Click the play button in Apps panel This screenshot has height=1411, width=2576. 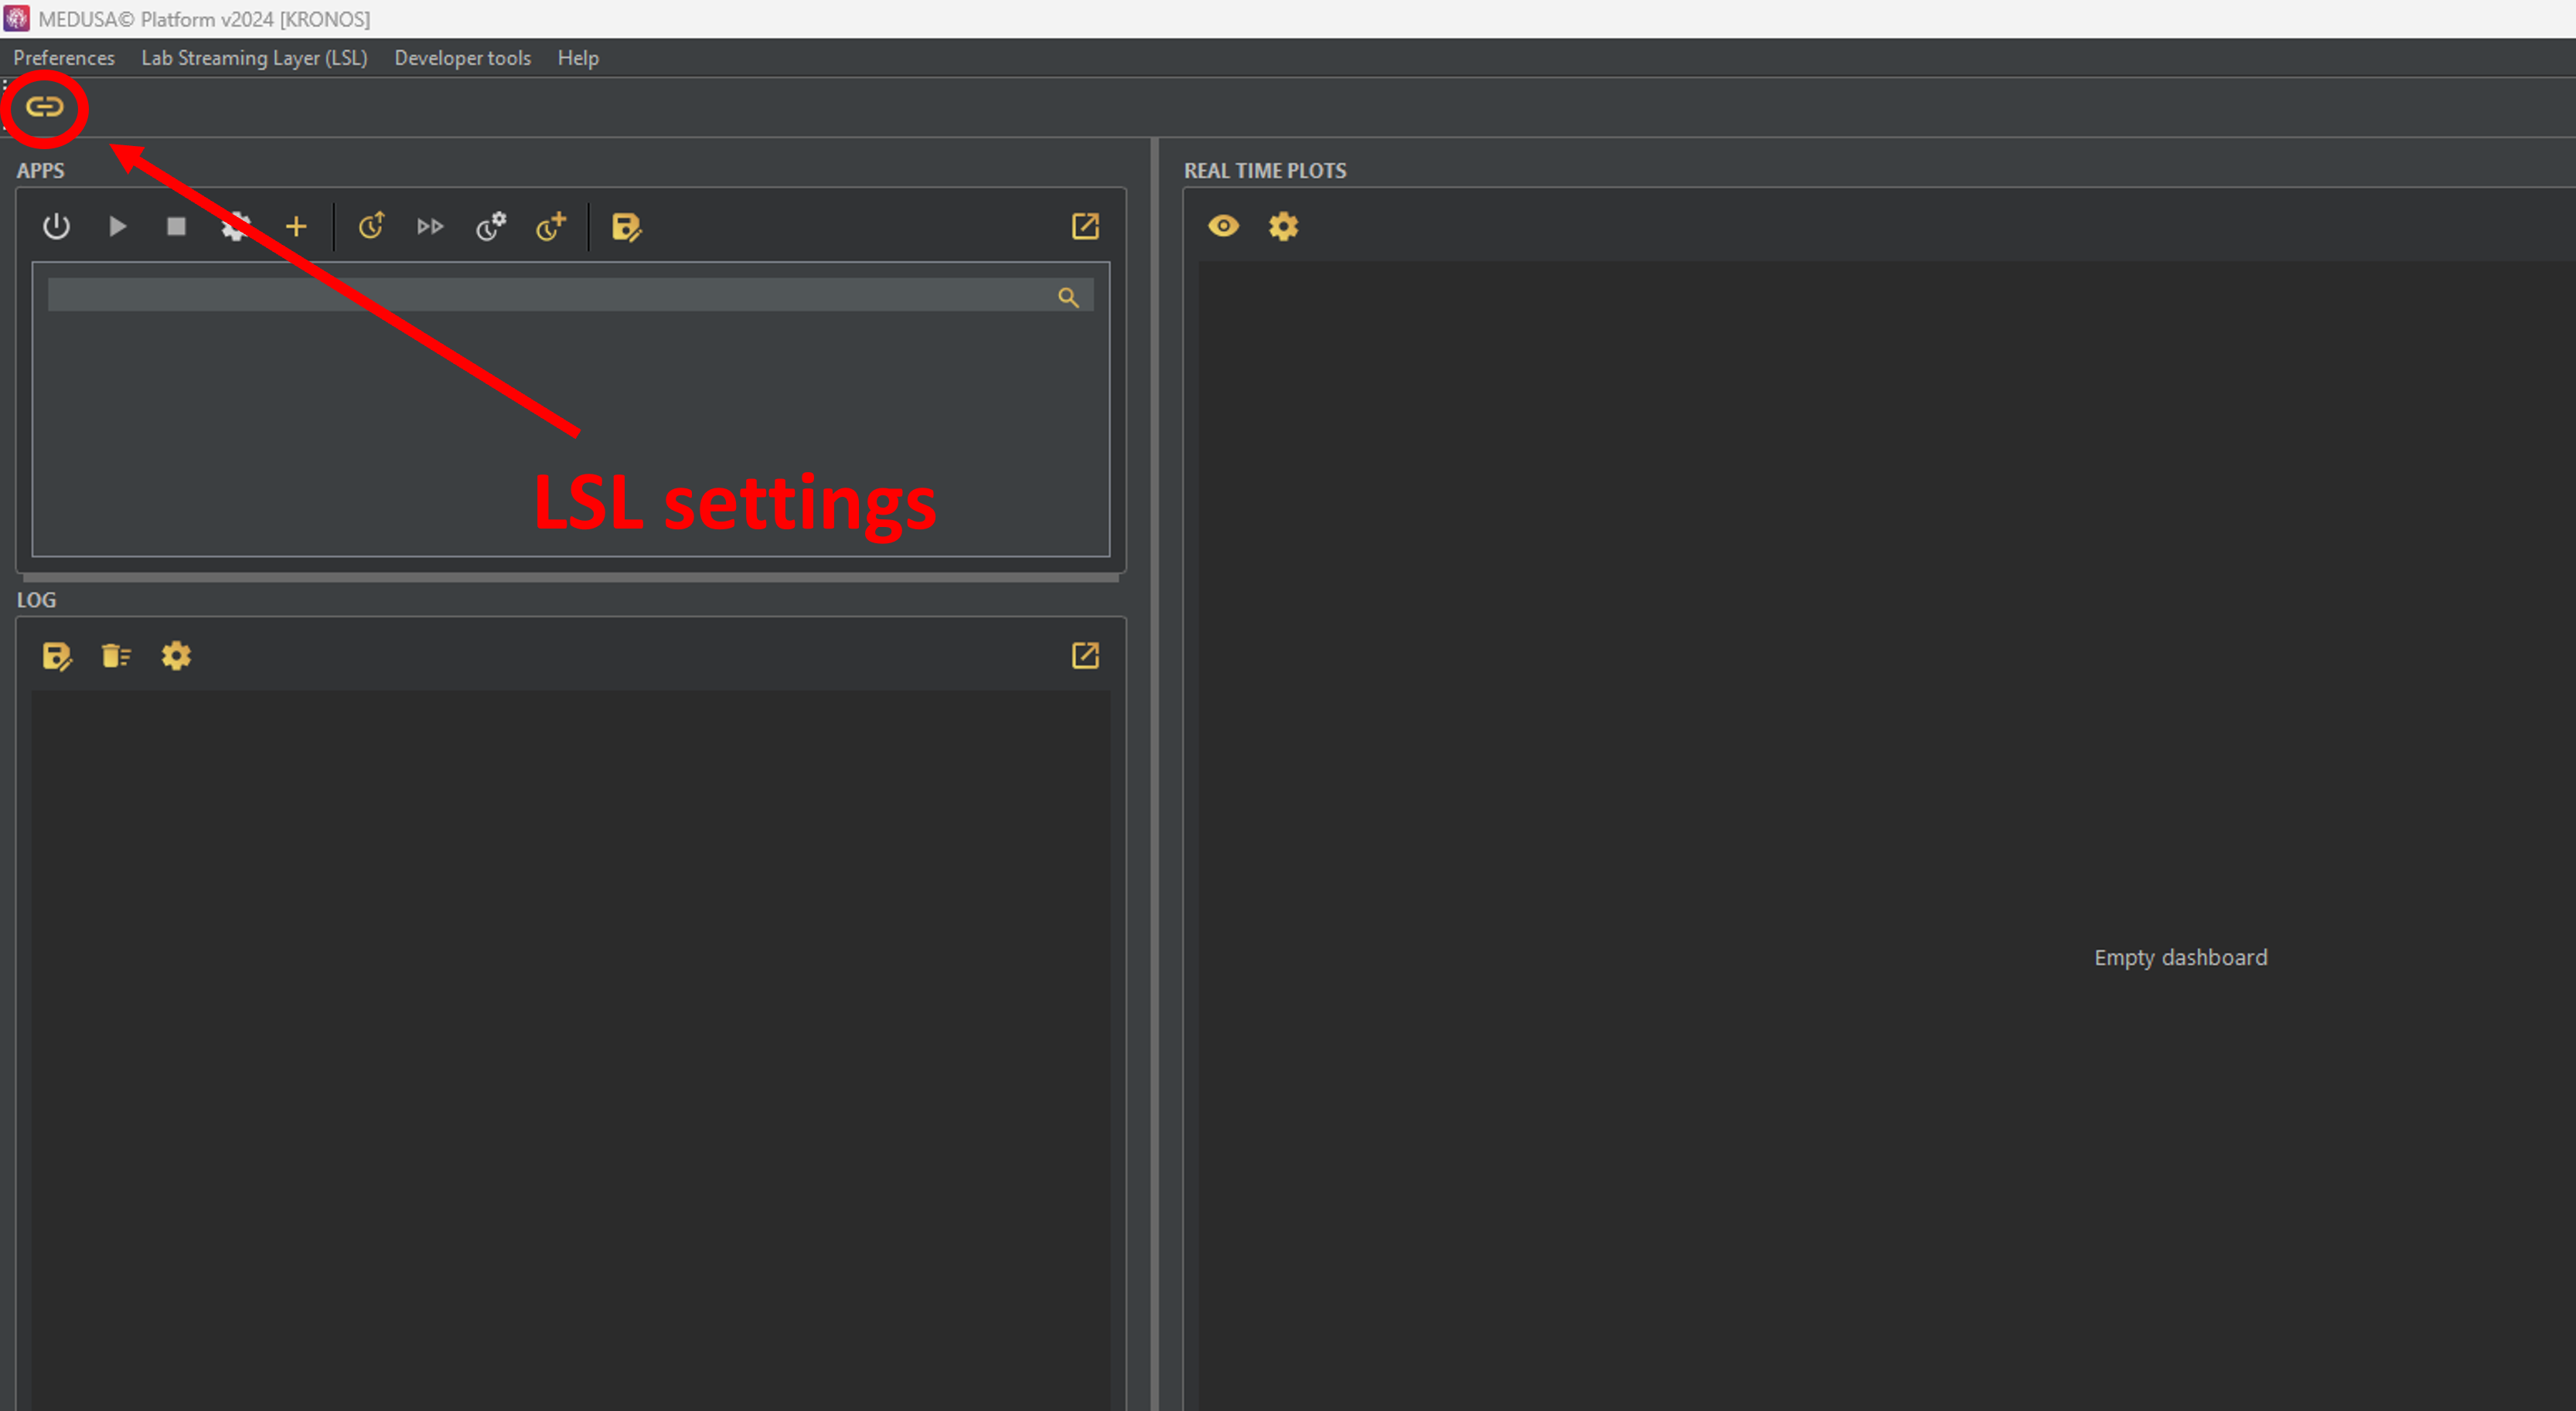tap(117, 227)
